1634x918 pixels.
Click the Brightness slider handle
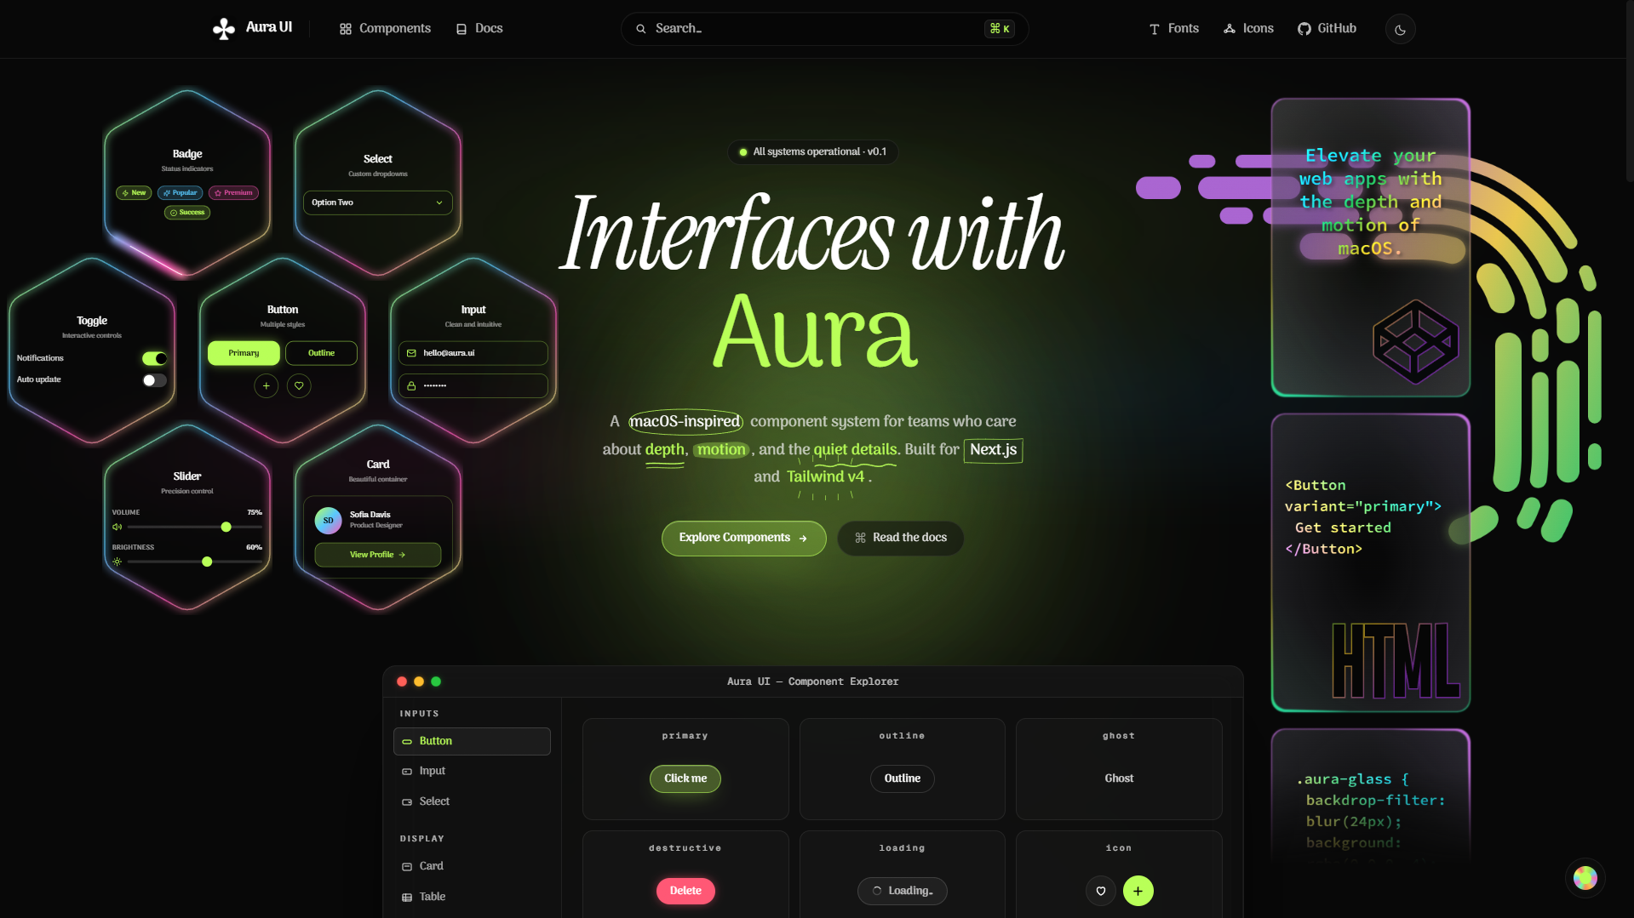207,562
